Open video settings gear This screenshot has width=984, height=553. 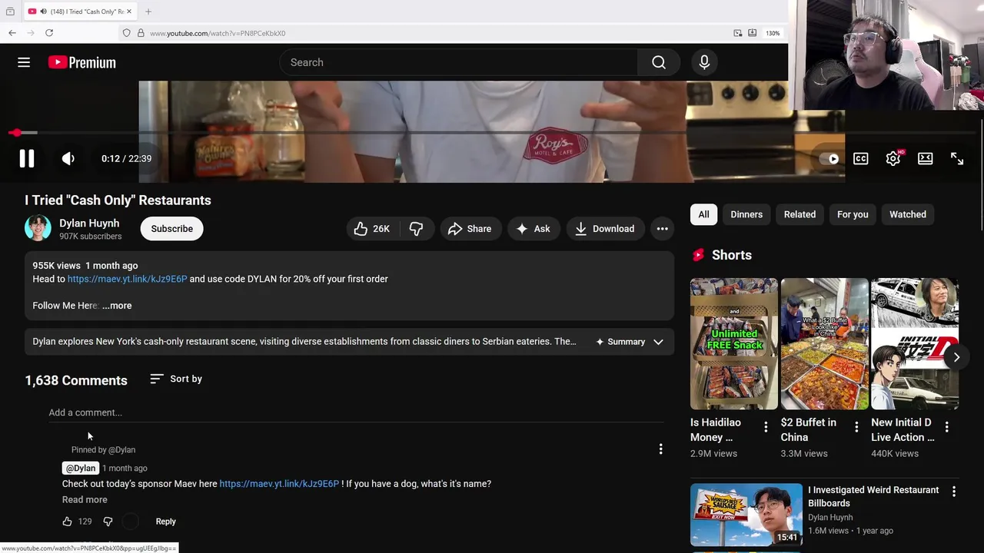click(893, 158)
